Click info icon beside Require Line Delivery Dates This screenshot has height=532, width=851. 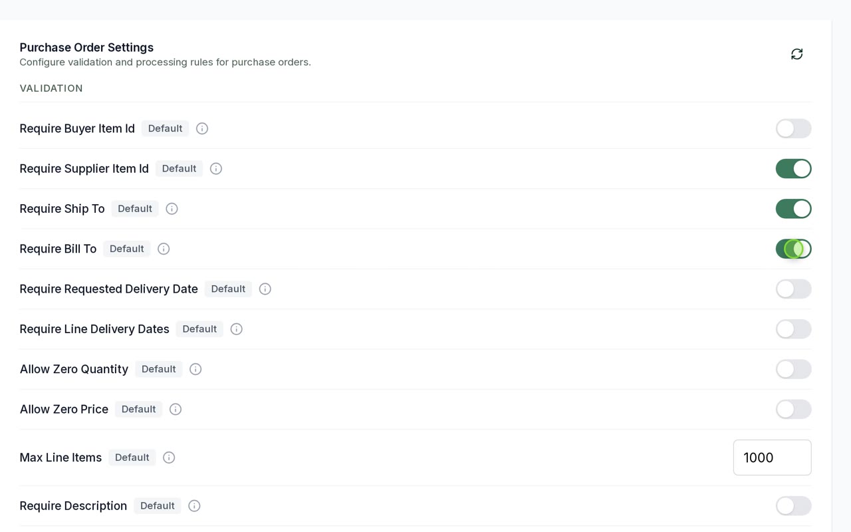point(237,329)
